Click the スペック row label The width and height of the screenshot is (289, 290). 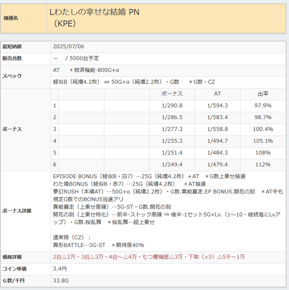12,76
